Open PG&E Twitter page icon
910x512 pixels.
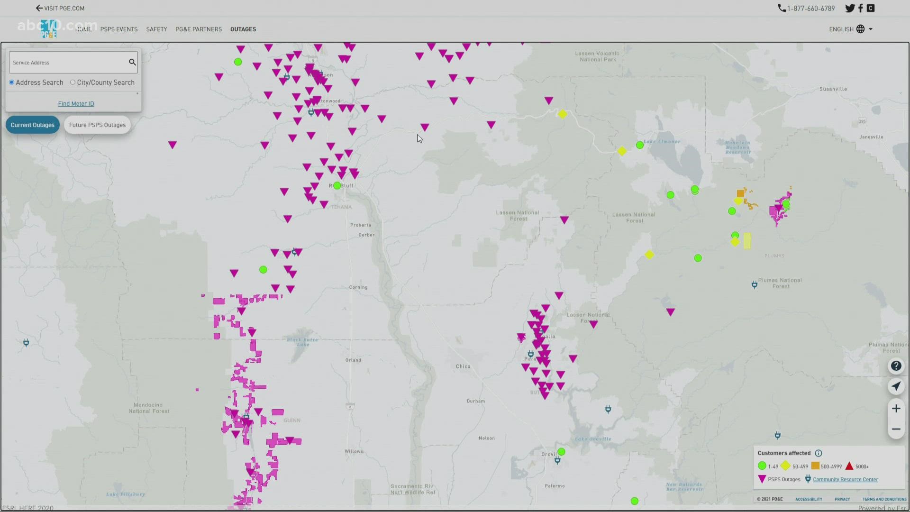850,8
